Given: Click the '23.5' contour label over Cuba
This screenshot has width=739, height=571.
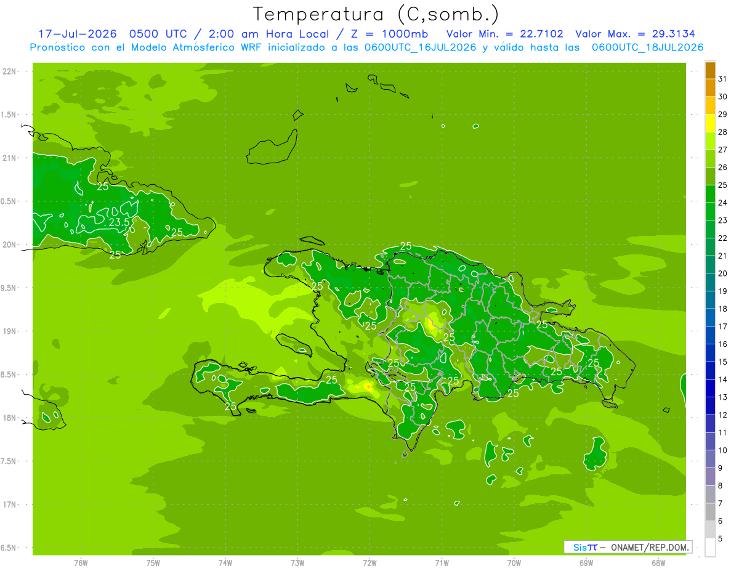Looking at the screenshot, I should coord(118,222).
